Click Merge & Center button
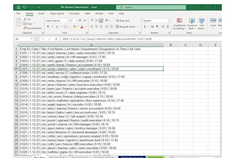 point(125,27)
